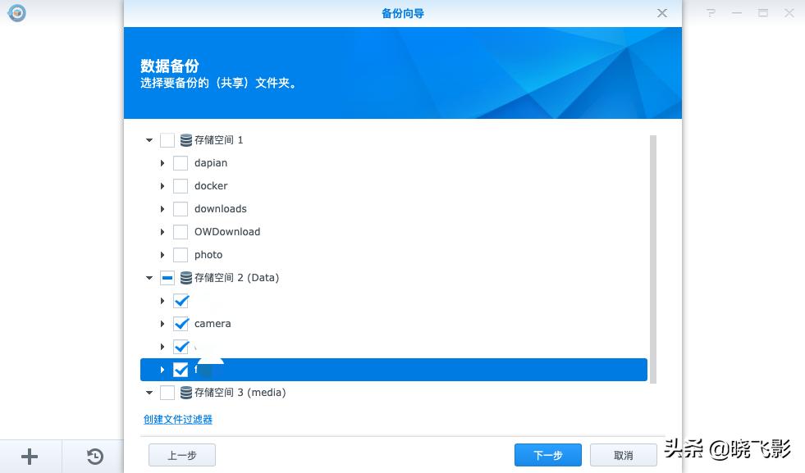Image resolution: width=805 pixels, height=473 pixels.
Task: Expand the OWDownload folder node
Action: [x=162, y=231]
